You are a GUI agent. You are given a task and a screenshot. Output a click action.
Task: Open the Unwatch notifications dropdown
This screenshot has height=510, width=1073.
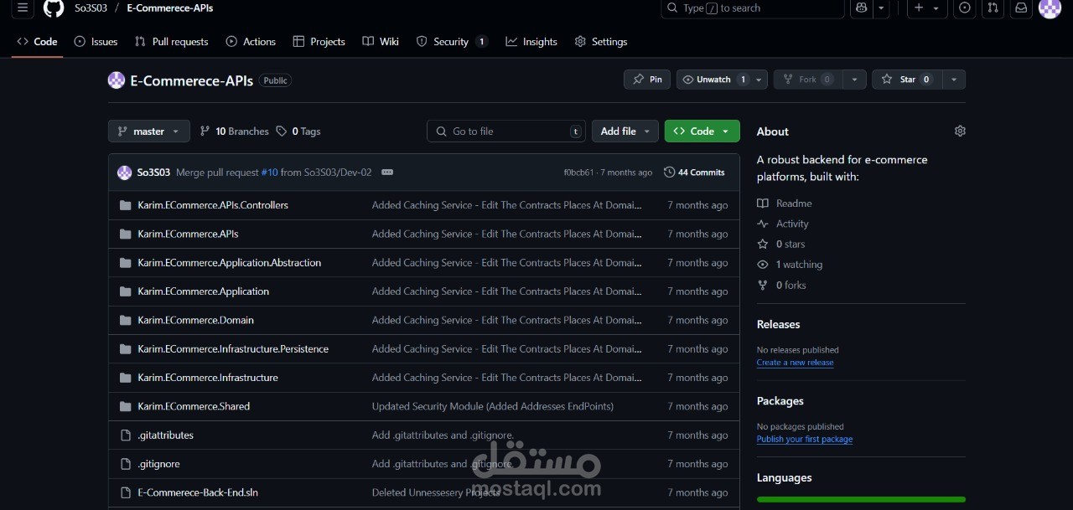tap(722, 80)
